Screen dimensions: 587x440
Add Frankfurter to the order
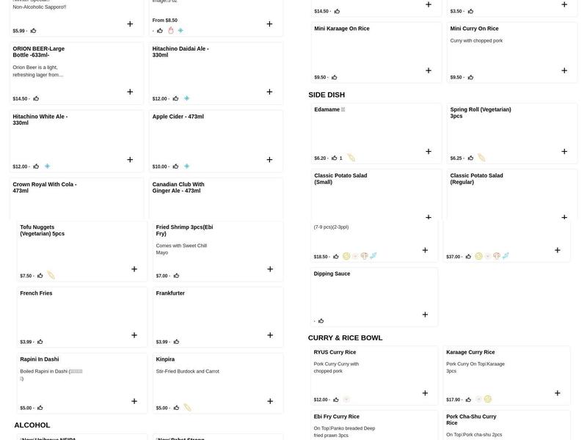point(270,335)
